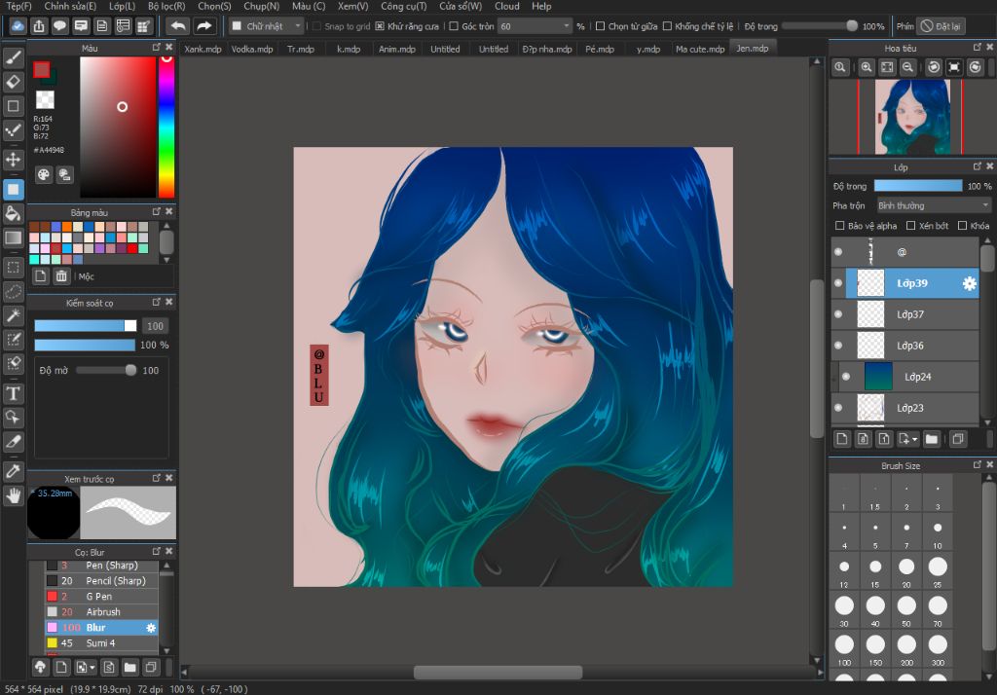Click the Đặt lại reset button
This screenshot has height=695, width=997.
942,26
